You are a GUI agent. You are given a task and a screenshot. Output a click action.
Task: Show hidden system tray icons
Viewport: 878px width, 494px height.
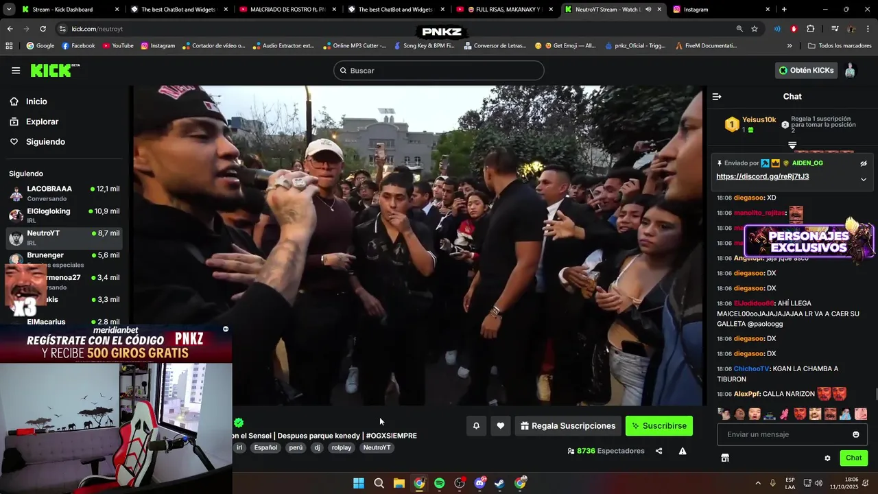pos(758,483)
